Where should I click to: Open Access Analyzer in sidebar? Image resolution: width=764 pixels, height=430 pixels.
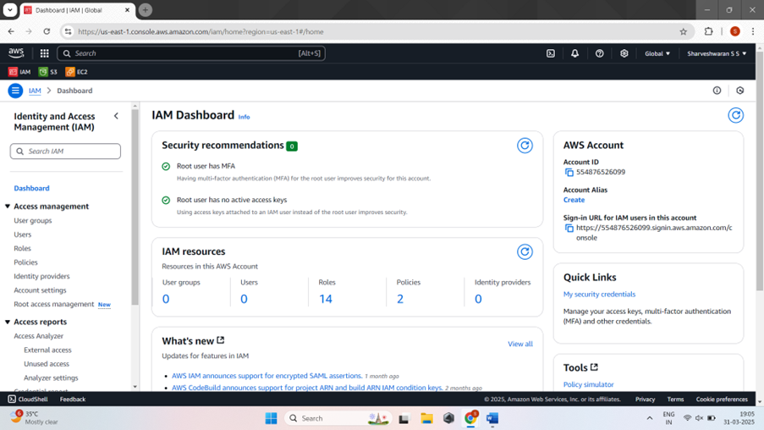pos(38,336)
